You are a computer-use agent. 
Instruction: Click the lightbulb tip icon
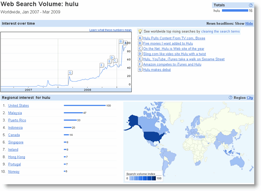point(140,31)
